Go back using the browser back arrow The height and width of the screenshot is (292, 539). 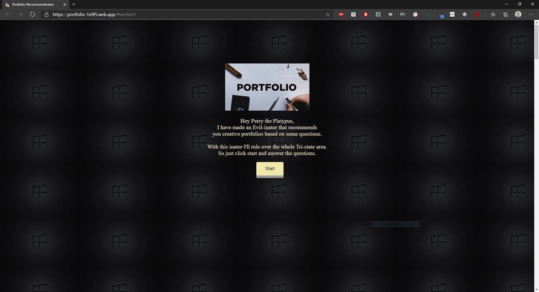(x=8, y=15)
